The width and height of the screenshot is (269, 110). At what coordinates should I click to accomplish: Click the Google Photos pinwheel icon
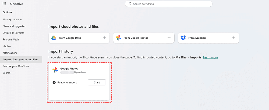118,38
